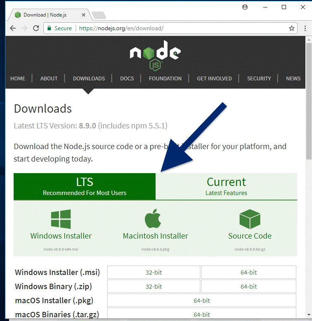Click the Node.js logo in the header
This screenshot has width=312, height=321.
click(155, 55)
